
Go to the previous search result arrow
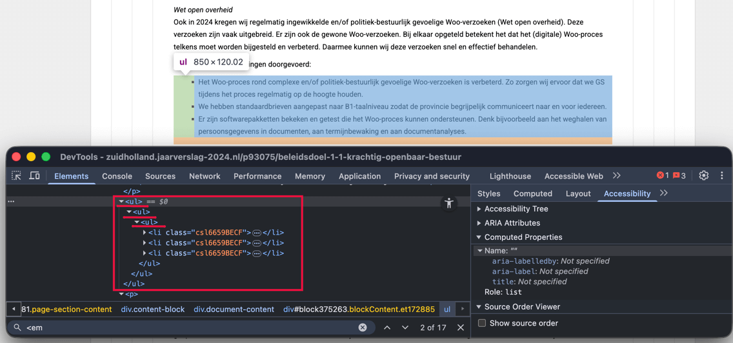387,328
